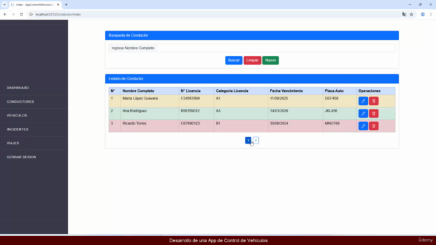Expand the tab search dropdown arrow
This screenshot has height=245, width=436.
[5, 5]
